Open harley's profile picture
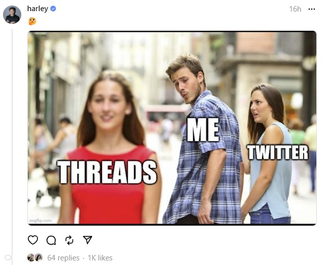Viewport: 331px width, 265px height. point(12,15)
